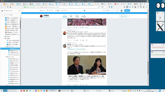Switch to the Blog tab with the Blogger icon
Image resolution: width=165 pixels, height=92 pixels.
[x=6, y=4]
